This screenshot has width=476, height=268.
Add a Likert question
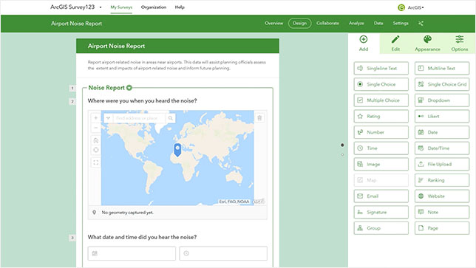[x=442, y=116]
